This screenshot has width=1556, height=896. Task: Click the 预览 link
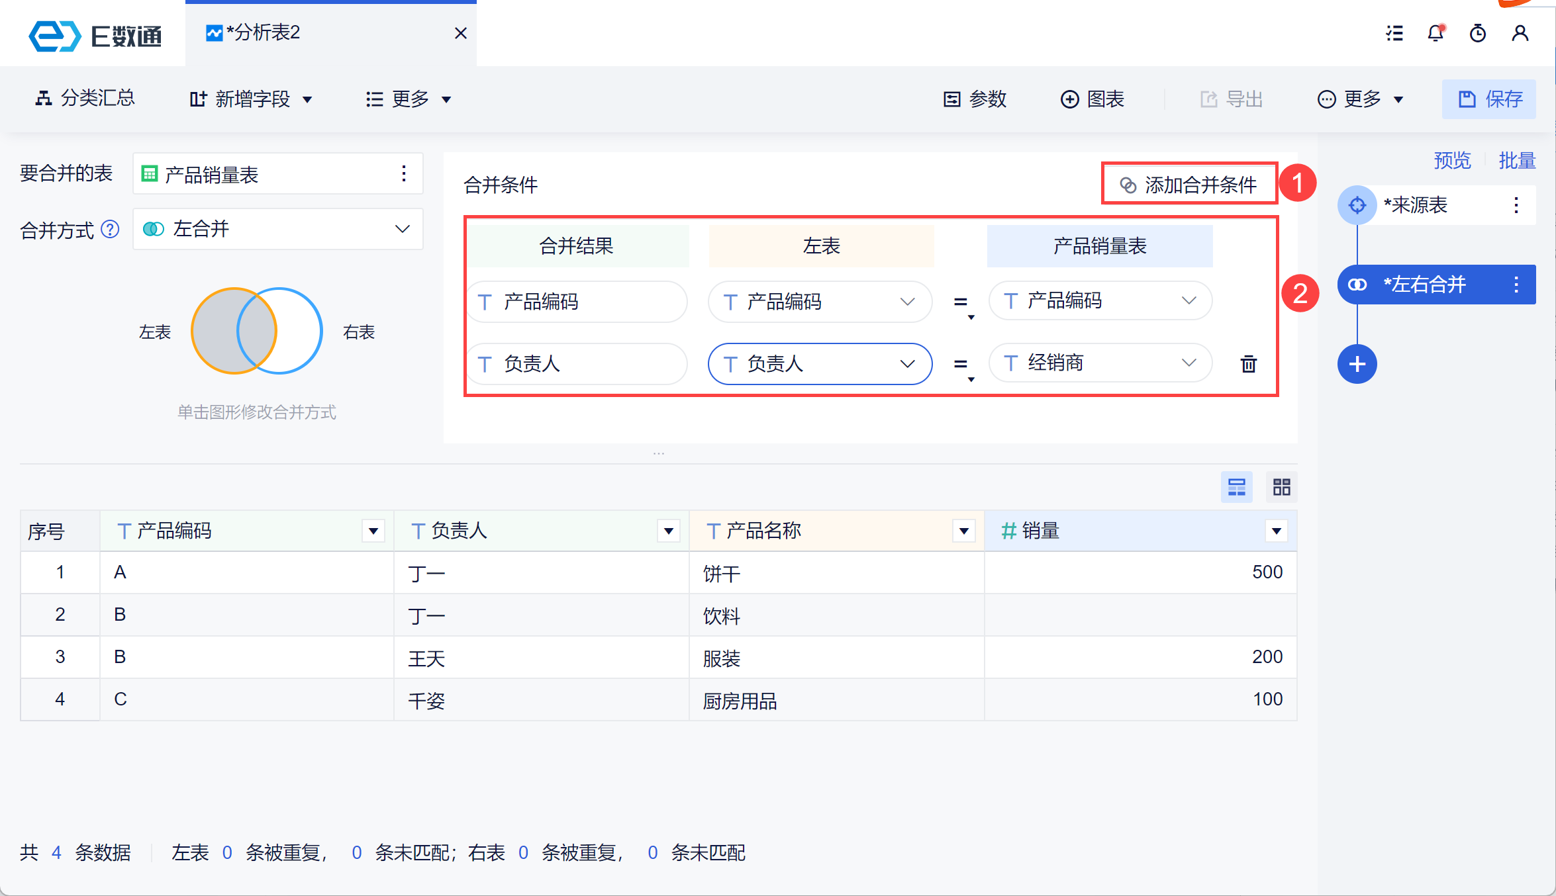[1451, 160]
